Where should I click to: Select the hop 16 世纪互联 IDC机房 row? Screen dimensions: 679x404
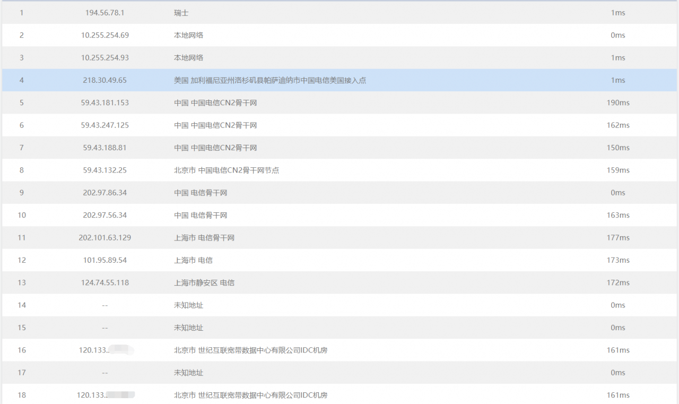click(x=339, y=350)
